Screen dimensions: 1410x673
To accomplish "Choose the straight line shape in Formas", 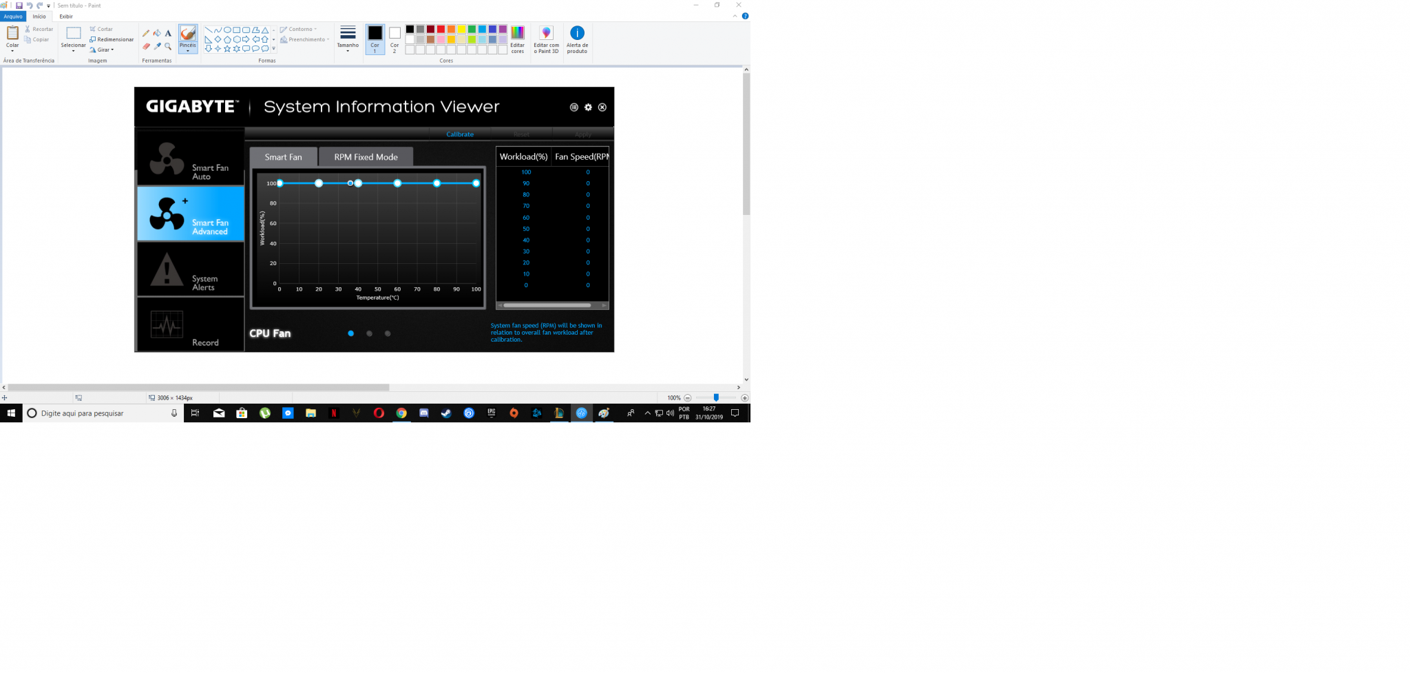I will (x=208, y=30).
